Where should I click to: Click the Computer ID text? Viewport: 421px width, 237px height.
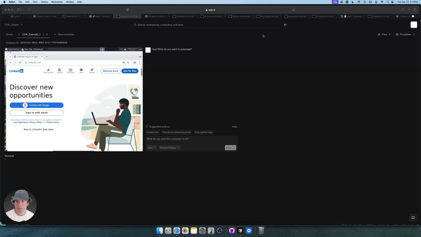pos(37,42)
